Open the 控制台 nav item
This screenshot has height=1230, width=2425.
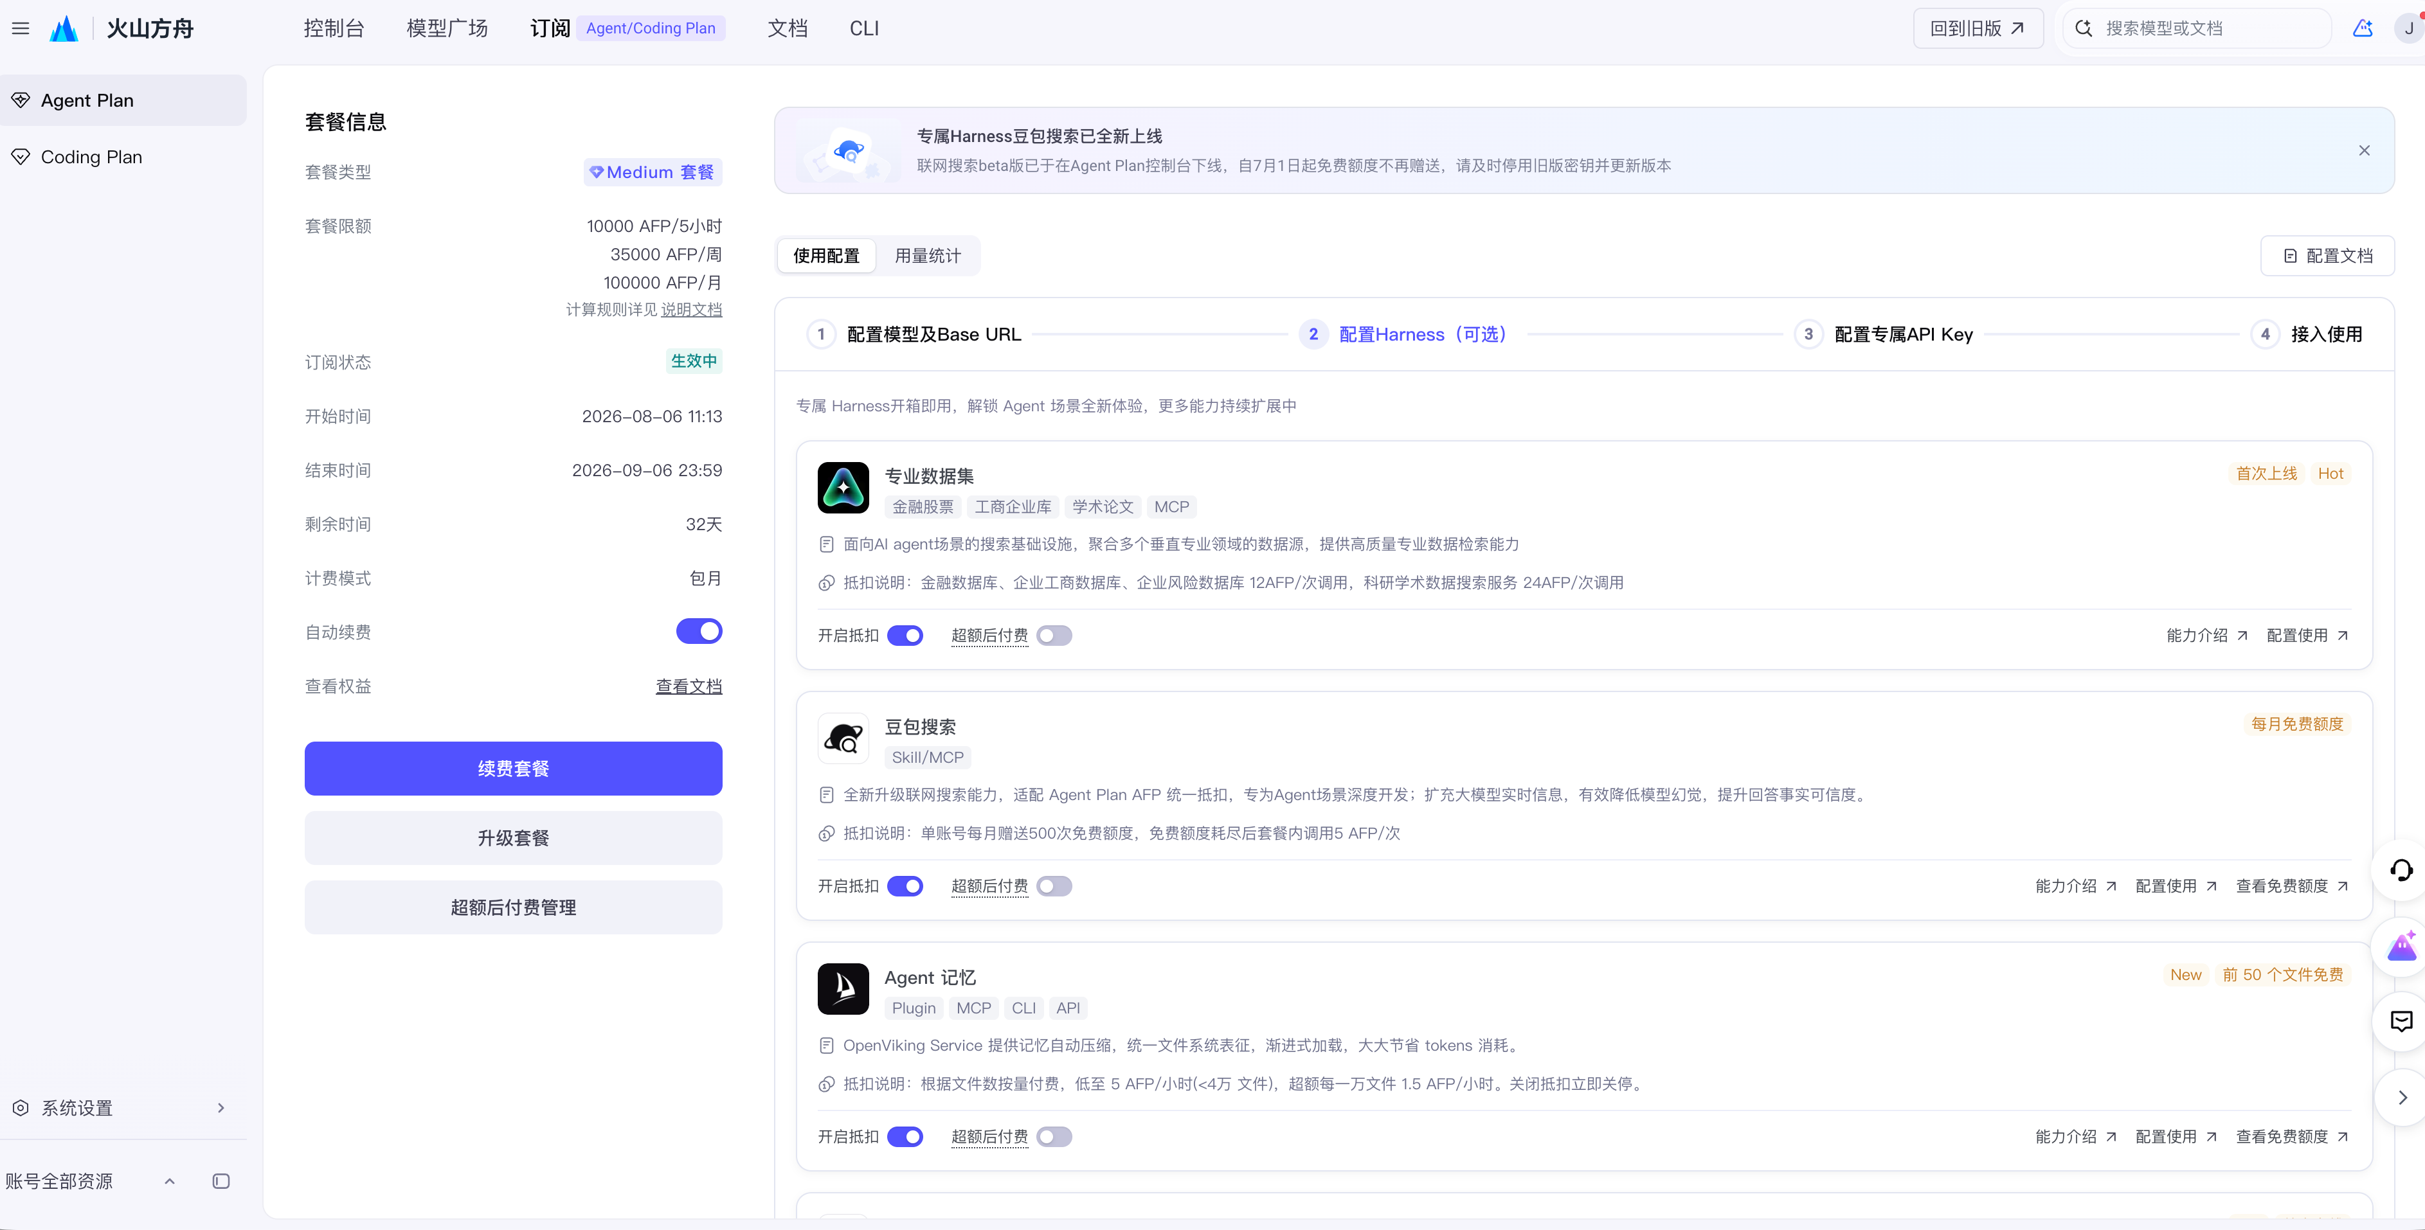(333, 28)
